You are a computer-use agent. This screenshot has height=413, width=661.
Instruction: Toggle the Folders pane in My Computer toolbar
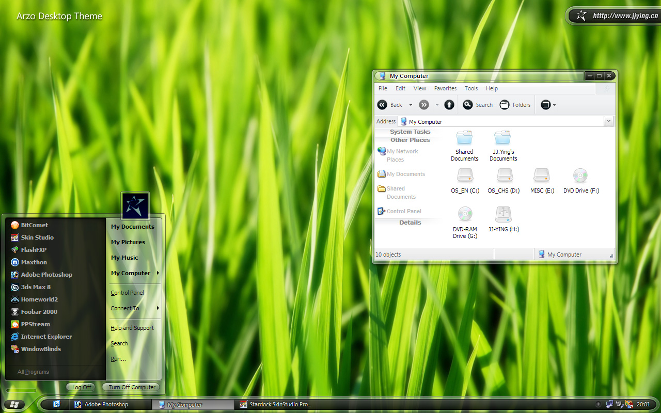point(515,105)
